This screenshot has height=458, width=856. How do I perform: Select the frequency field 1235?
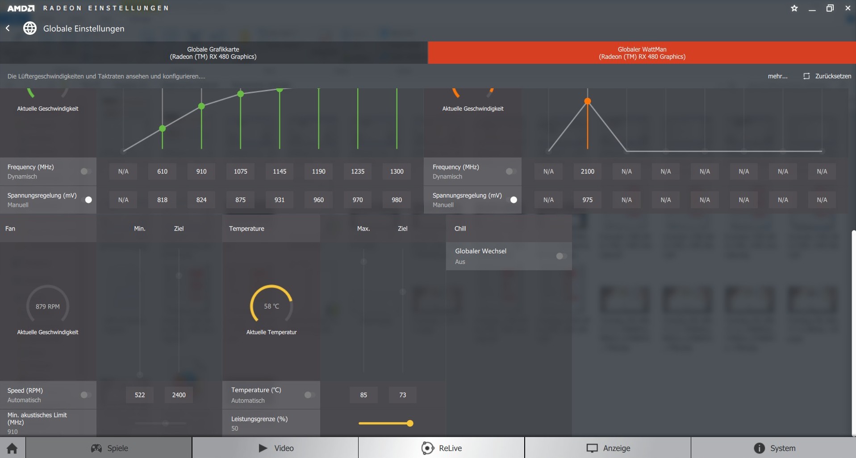358,171
